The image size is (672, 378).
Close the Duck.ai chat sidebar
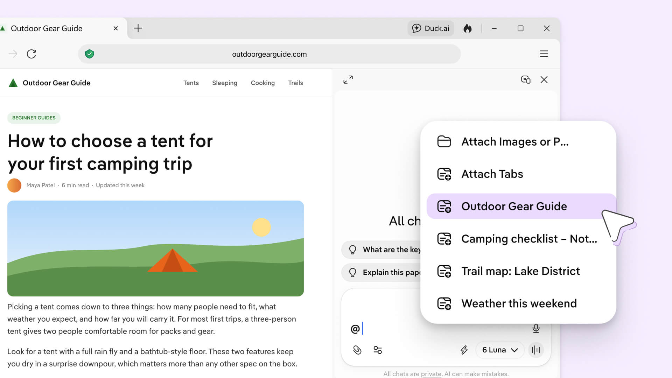(x=544, y=80)
